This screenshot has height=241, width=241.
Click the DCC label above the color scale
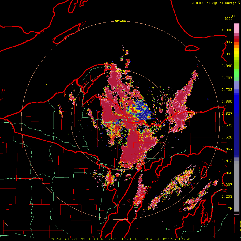235,16
